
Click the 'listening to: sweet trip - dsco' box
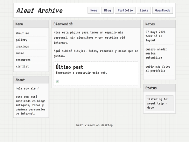159,103
